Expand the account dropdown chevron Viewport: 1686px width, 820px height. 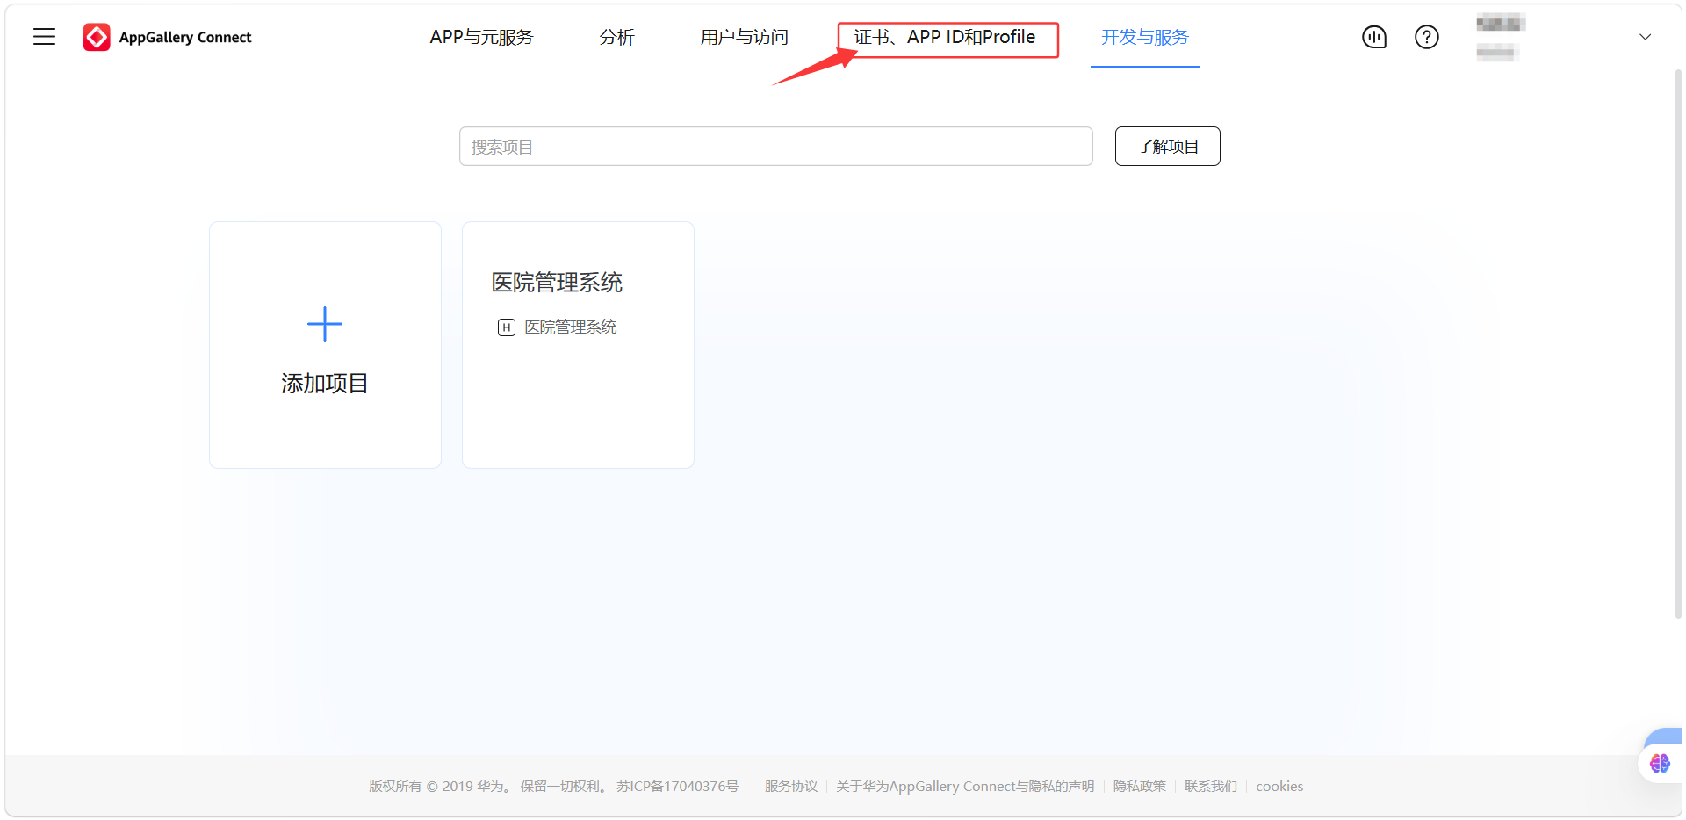[x=1646, y=37]
